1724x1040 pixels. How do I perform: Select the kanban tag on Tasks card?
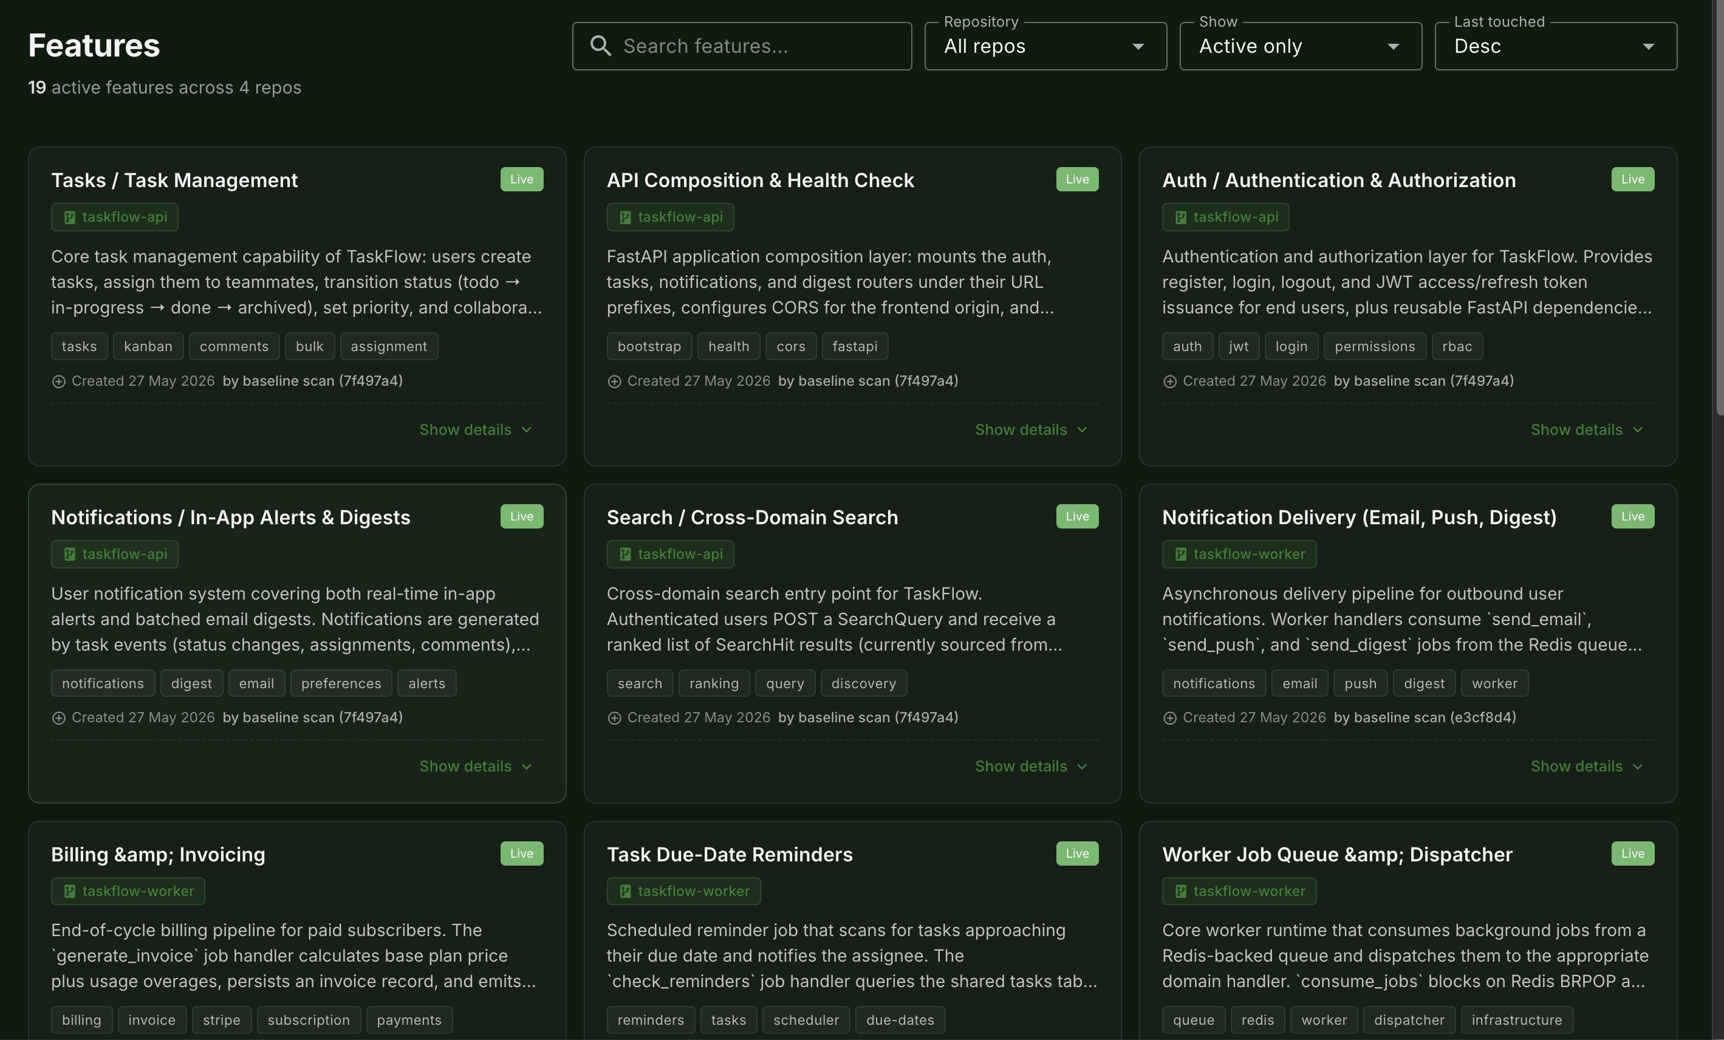(x=148, y=346)
